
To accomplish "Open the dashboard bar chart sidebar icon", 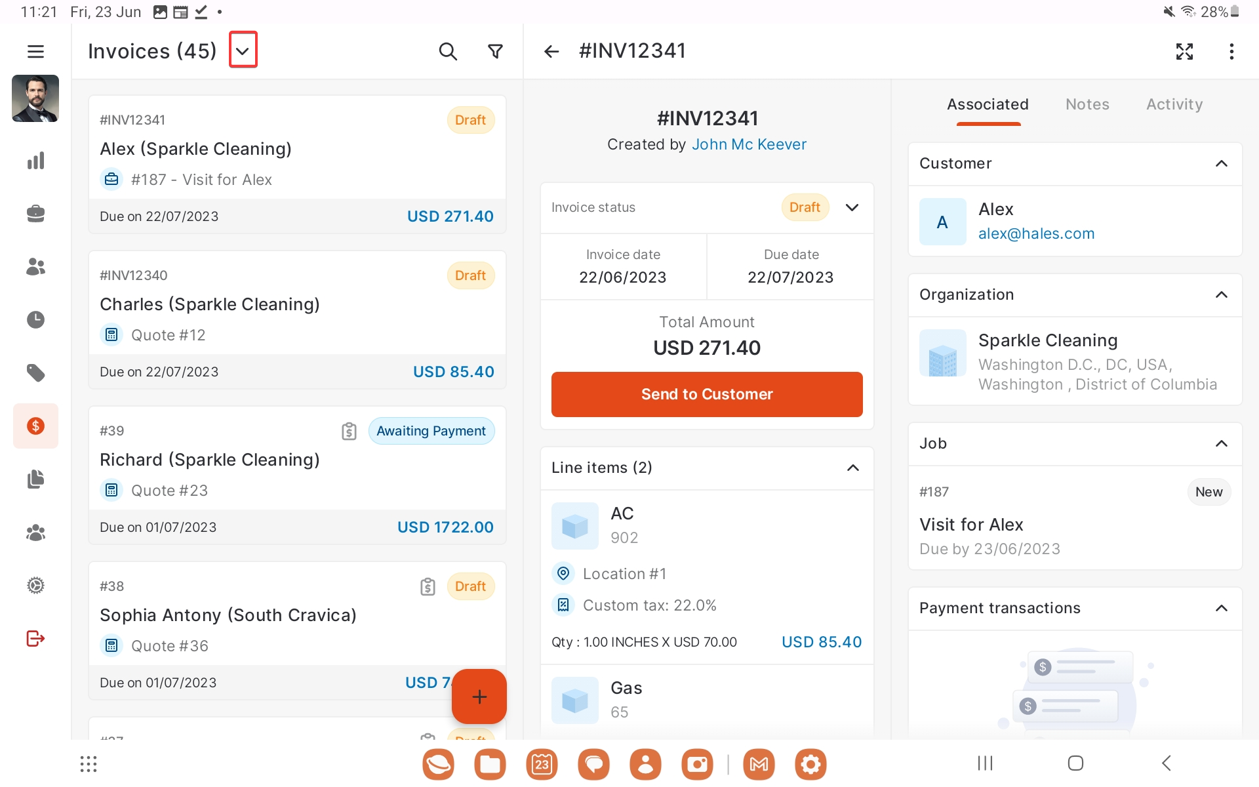I will point(35,161).
